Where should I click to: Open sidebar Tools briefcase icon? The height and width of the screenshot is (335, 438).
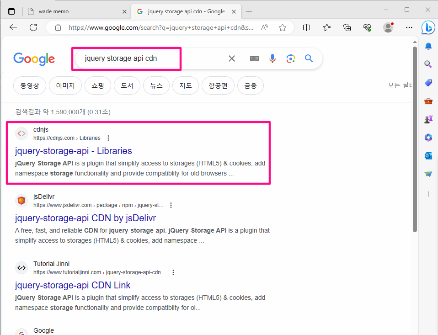(x=428, y=101)
